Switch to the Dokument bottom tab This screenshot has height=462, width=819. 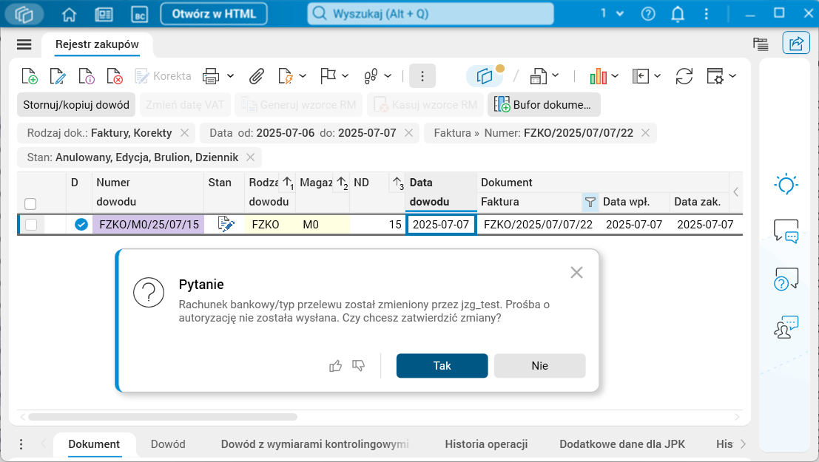tap(94, 444)
